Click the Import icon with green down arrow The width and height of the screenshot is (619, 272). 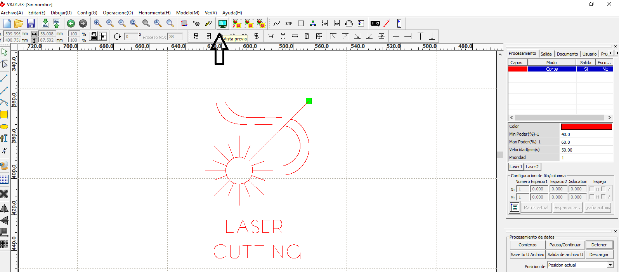click(x=45, y=23)
